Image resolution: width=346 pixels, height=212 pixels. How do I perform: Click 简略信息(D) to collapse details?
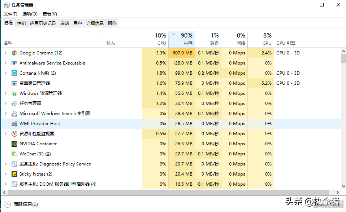coord(21,204)
